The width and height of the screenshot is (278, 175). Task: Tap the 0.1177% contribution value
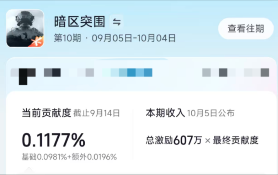pos(53,140)
